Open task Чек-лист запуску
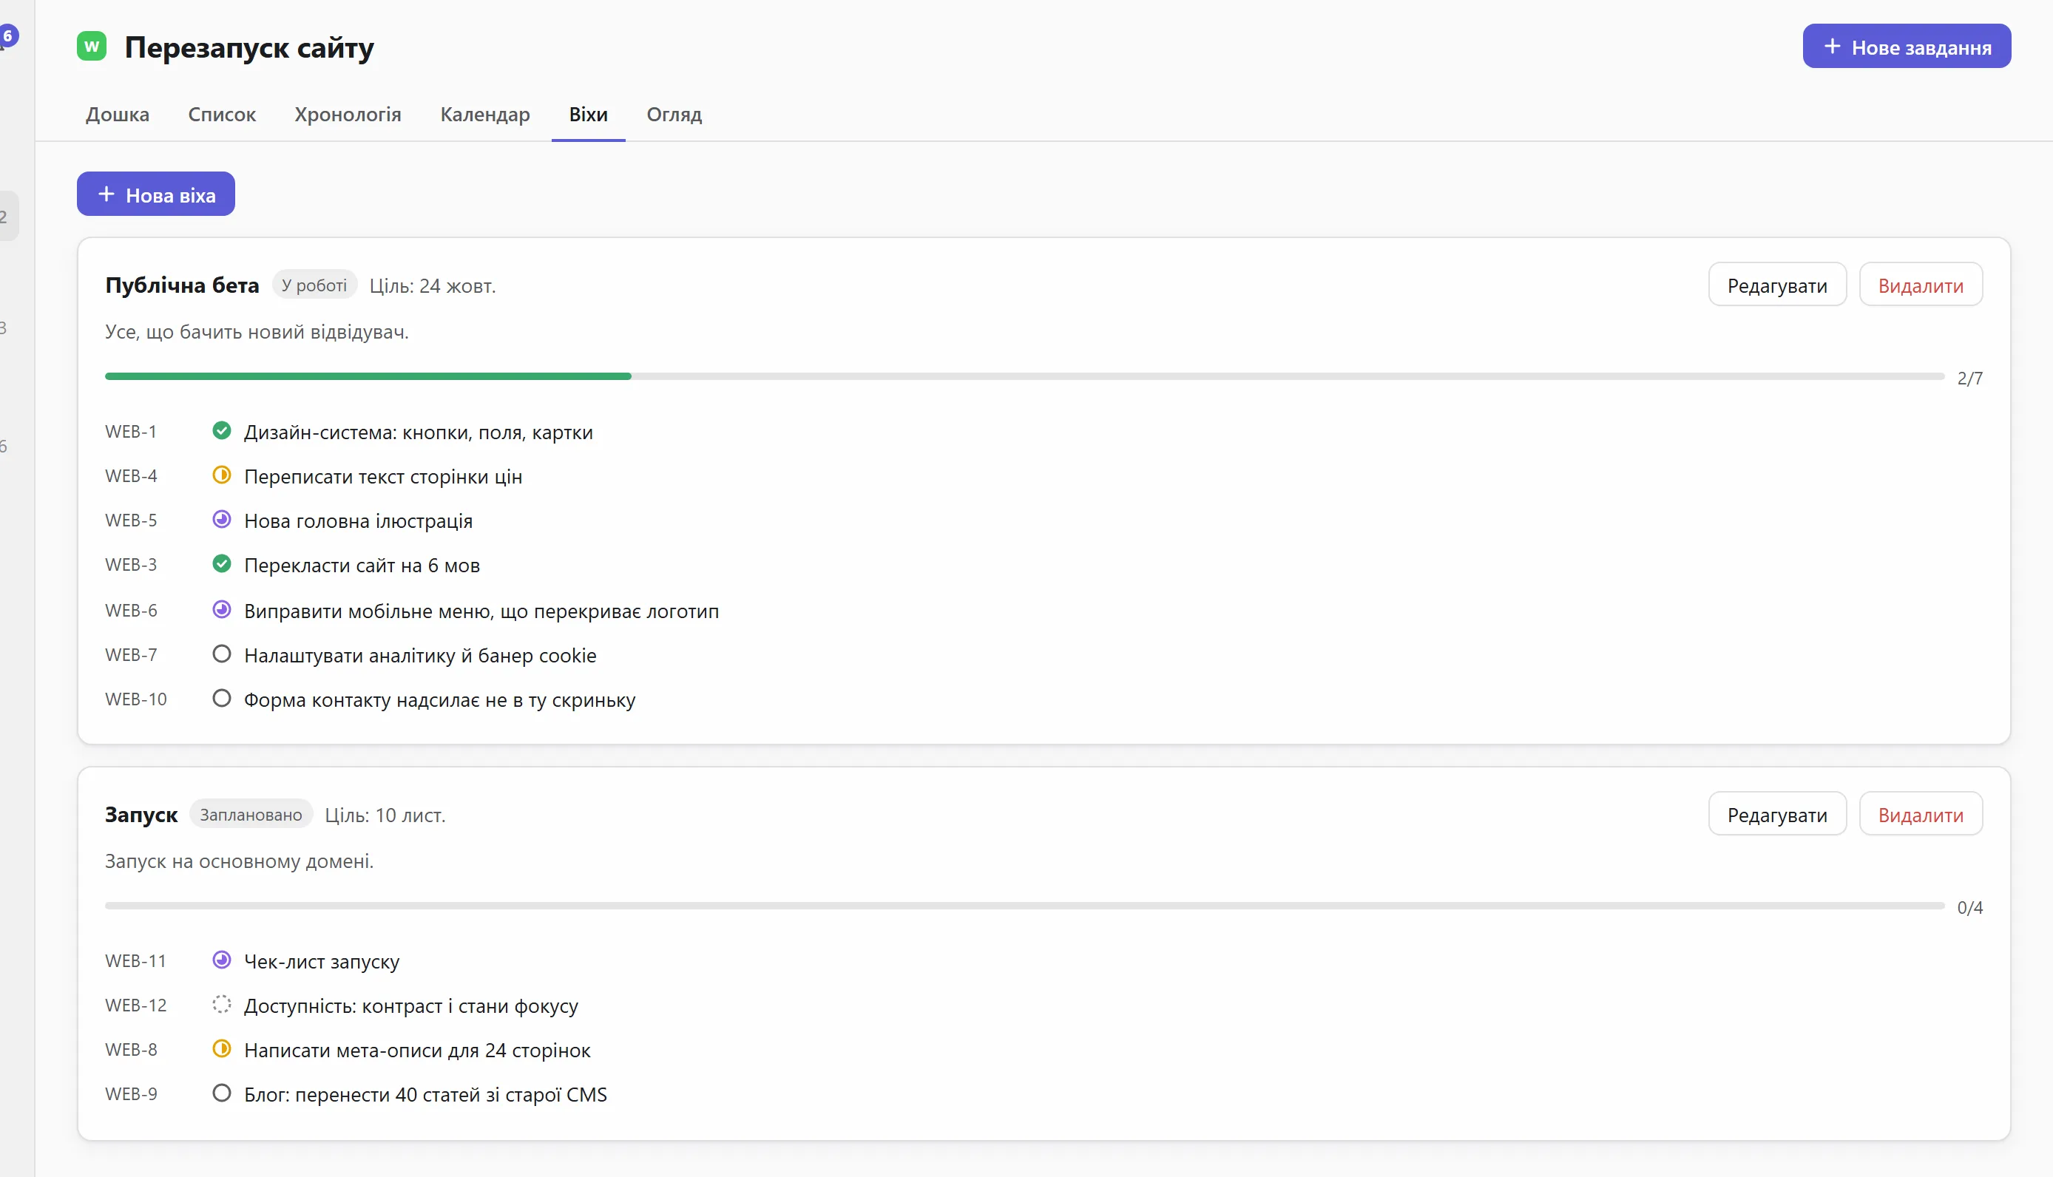This screenshot has height=1177, width=2053. tap(322, 962)
